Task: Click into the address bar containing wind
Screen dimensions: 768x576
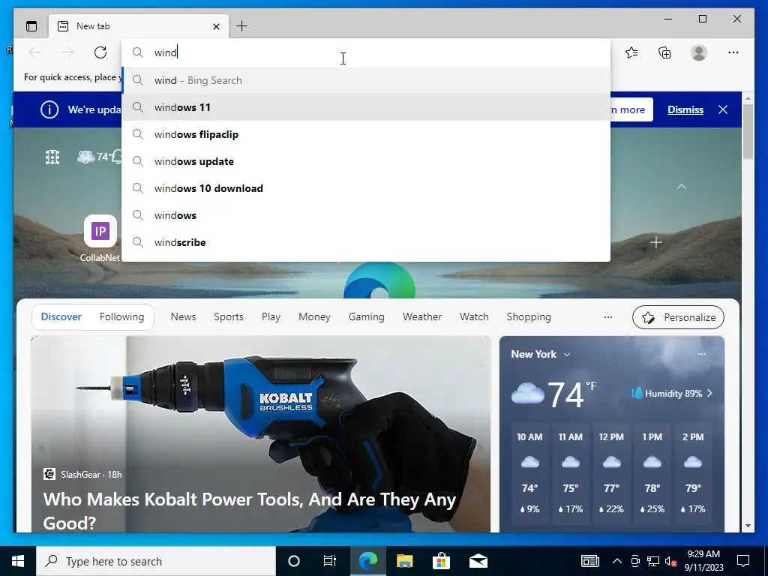Action: (x=366, y=52)
